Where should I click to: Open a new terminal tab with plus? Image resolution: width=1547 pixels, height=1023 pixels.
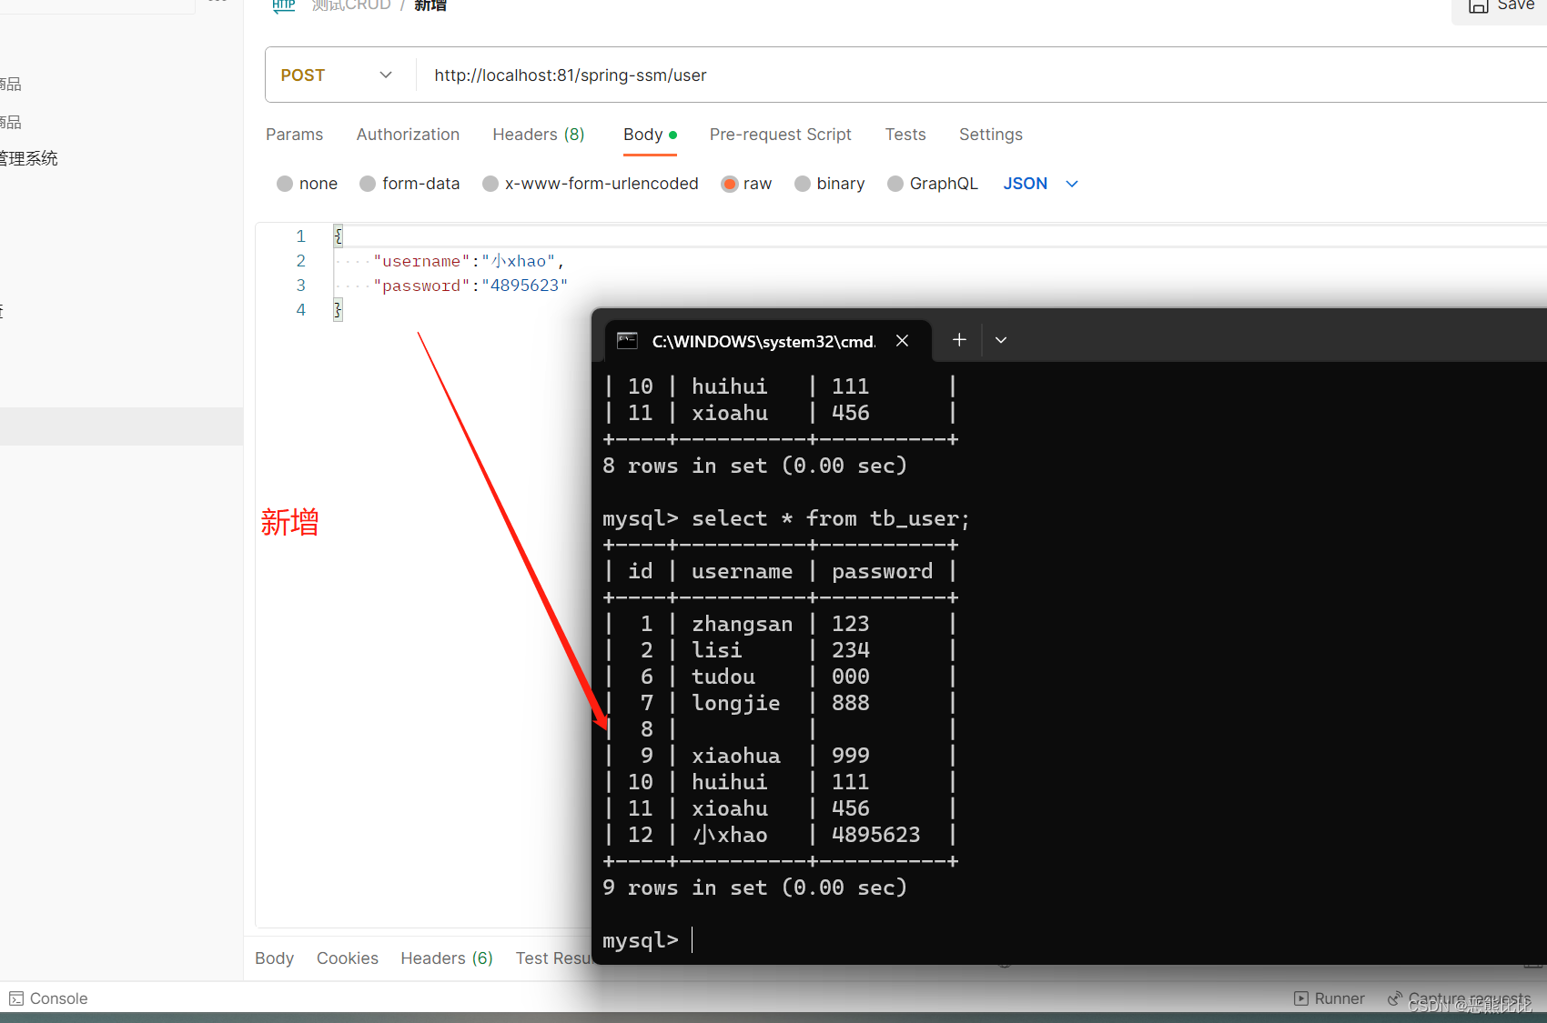[x=959, y=340]
